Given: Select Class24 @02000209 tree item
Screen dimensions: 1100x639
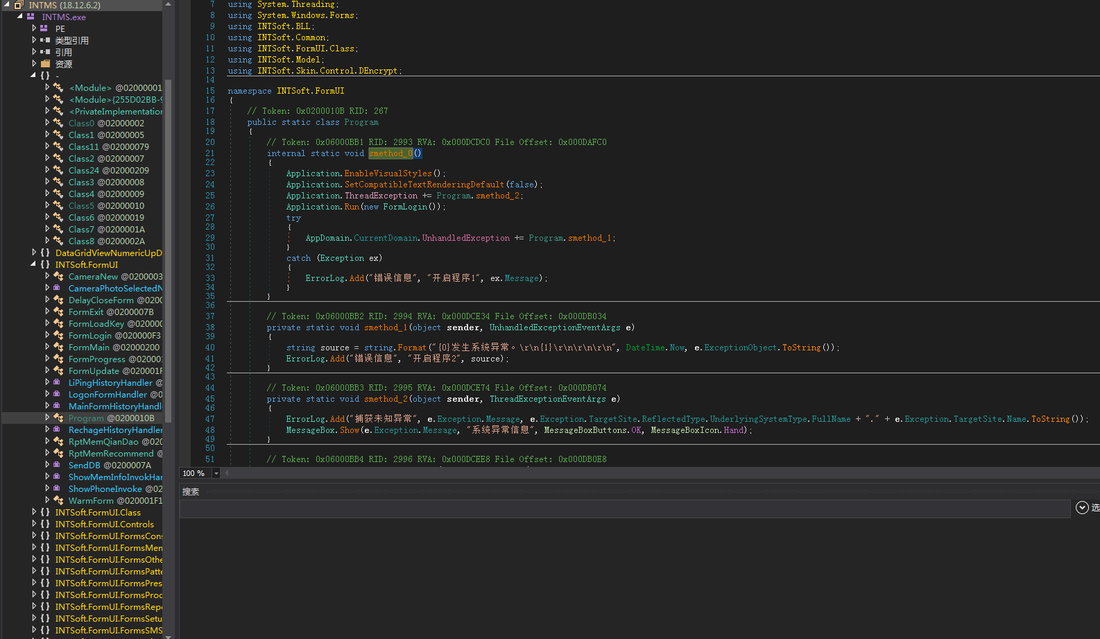Looking at the screenshot, I should pos(108,170).
